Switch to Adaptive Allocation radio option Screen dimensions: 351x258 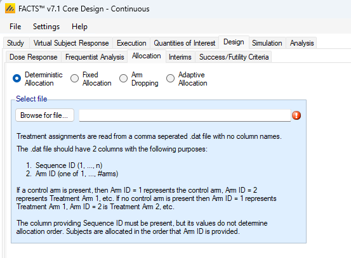[x=170, y=79]
